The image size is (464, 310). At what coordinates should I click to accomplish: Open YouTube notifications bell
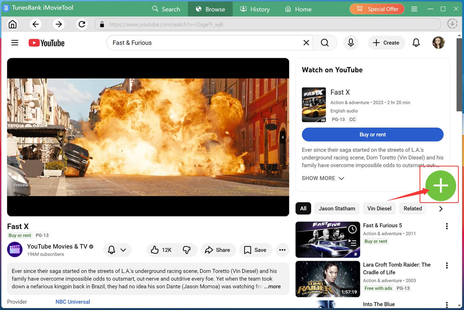pyautogui.click(x=416, y=43)
